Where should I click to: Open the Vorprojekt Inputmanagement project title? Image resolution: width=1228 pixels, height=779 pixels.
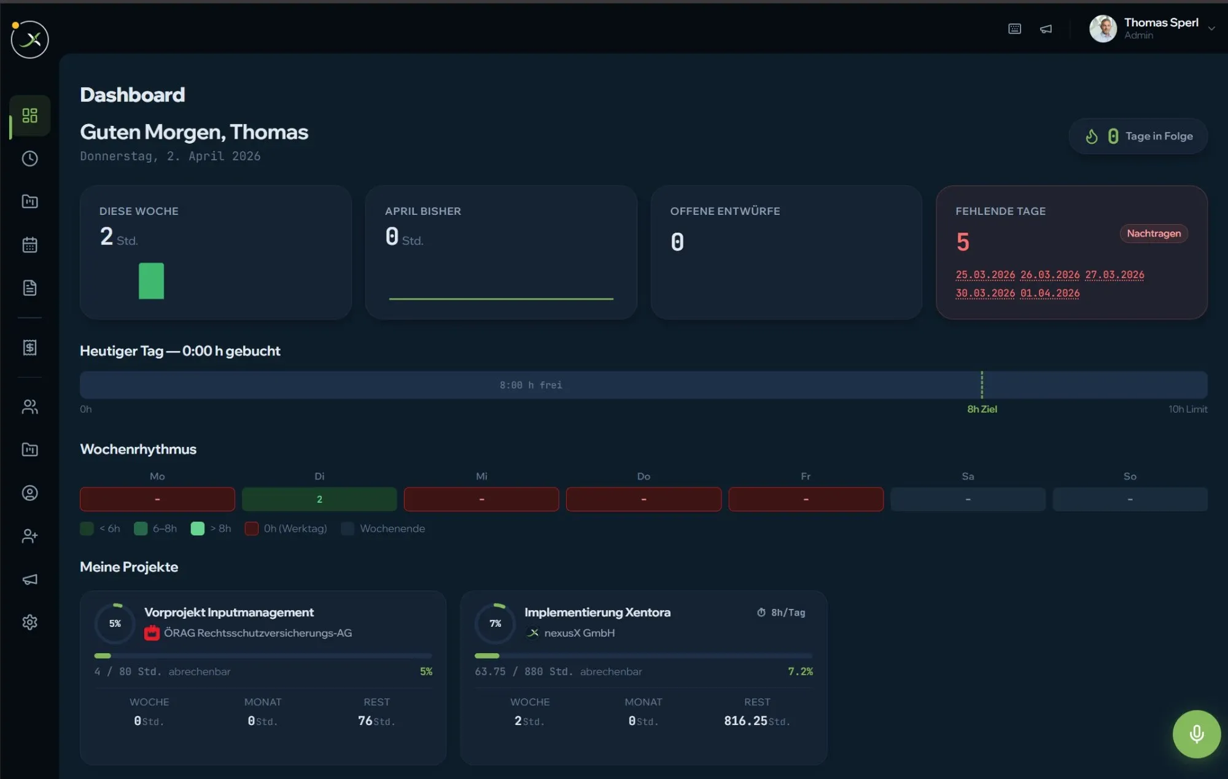point(228,612)
